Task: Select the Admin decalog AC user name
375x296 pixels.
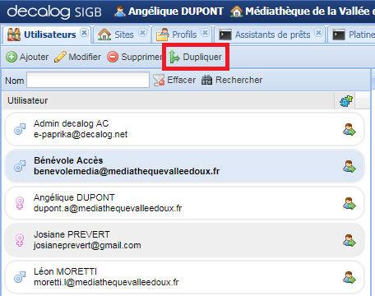Action: click(72, 123)
